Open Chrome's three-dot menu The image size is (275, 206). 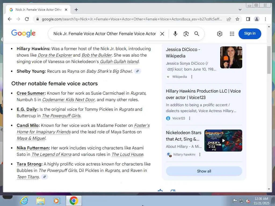(265, 19)
